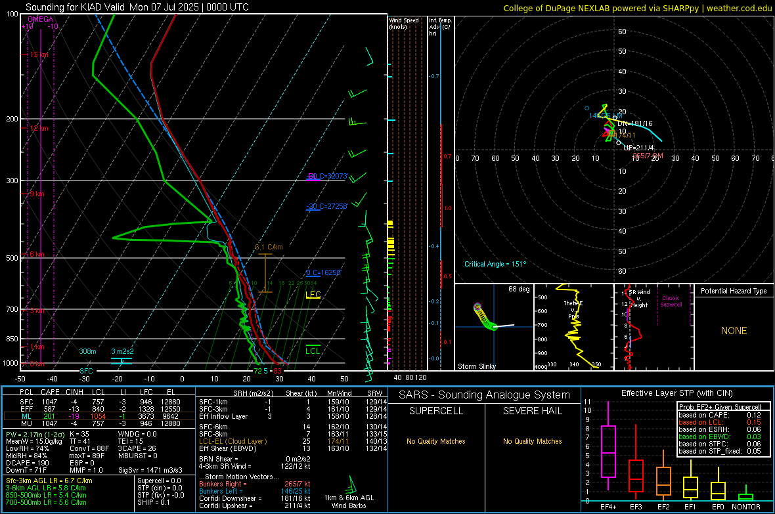Click the red '83' surface temperature value
This screenshot has width=775, height=514.
277,371
